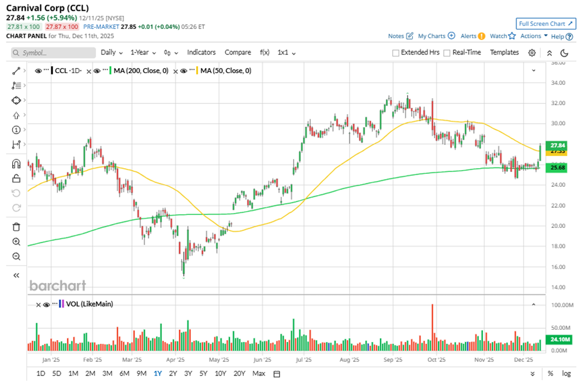580x385 pixels.
Task: Click the lock drawings icon
Action: tap(16, 178)
